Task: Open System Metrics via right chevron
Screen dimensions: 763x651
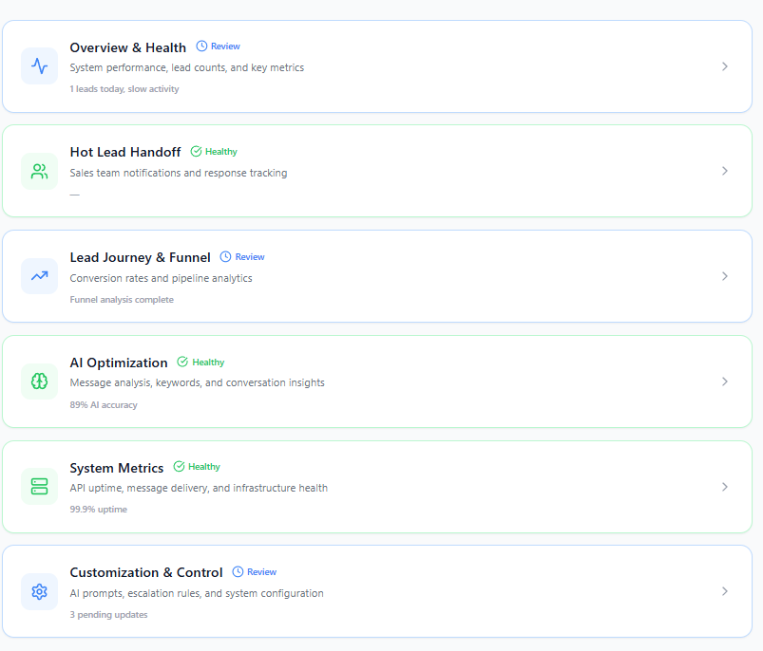Action: (725, 487)
